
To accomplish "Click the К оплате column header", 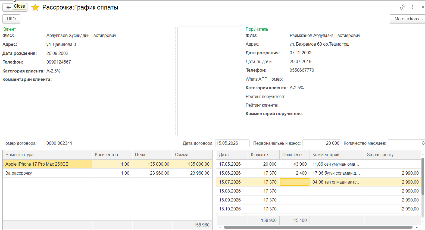I will [x=264, y=155].
